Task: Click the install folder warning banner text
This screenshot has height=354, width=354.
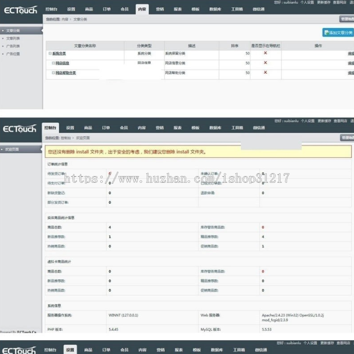Action: 127,152
